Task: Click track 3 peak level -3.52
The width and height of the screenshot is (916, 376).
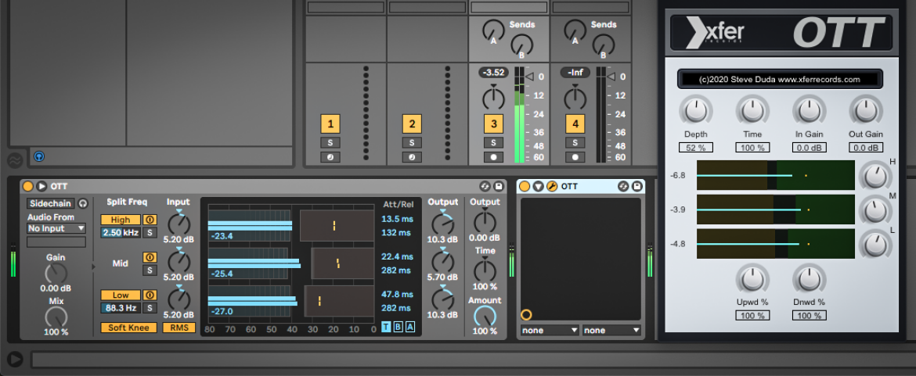Action: point(494,73)
